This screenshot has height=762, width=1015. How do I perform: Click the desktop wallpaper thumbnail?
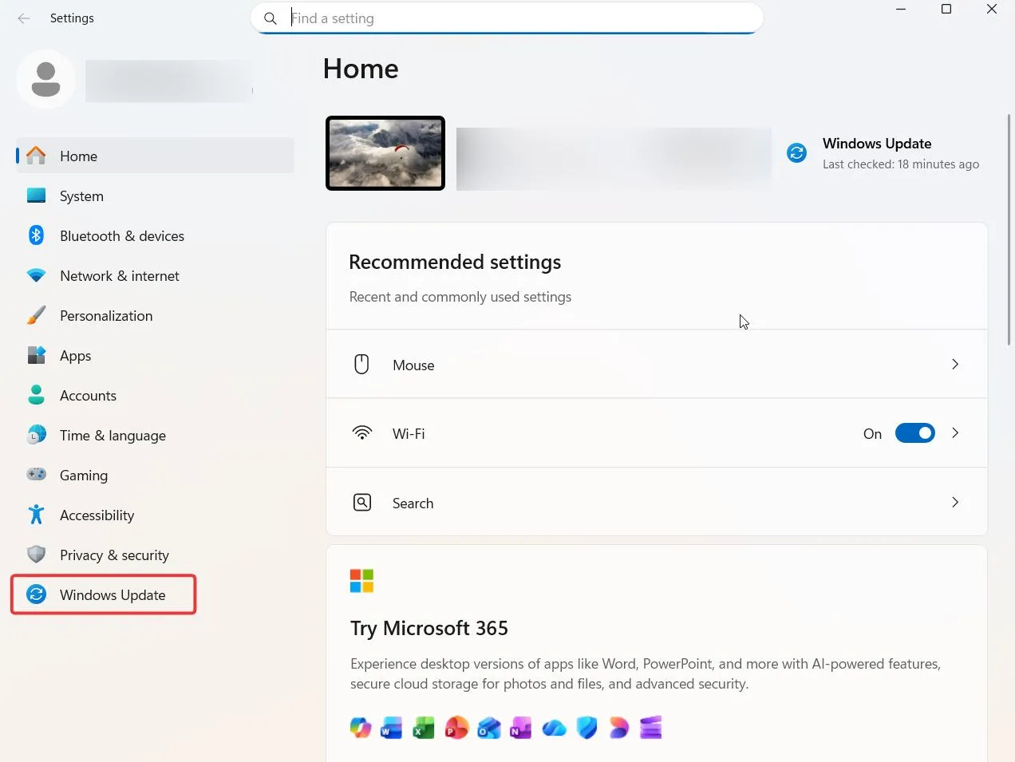click(385, 153)
